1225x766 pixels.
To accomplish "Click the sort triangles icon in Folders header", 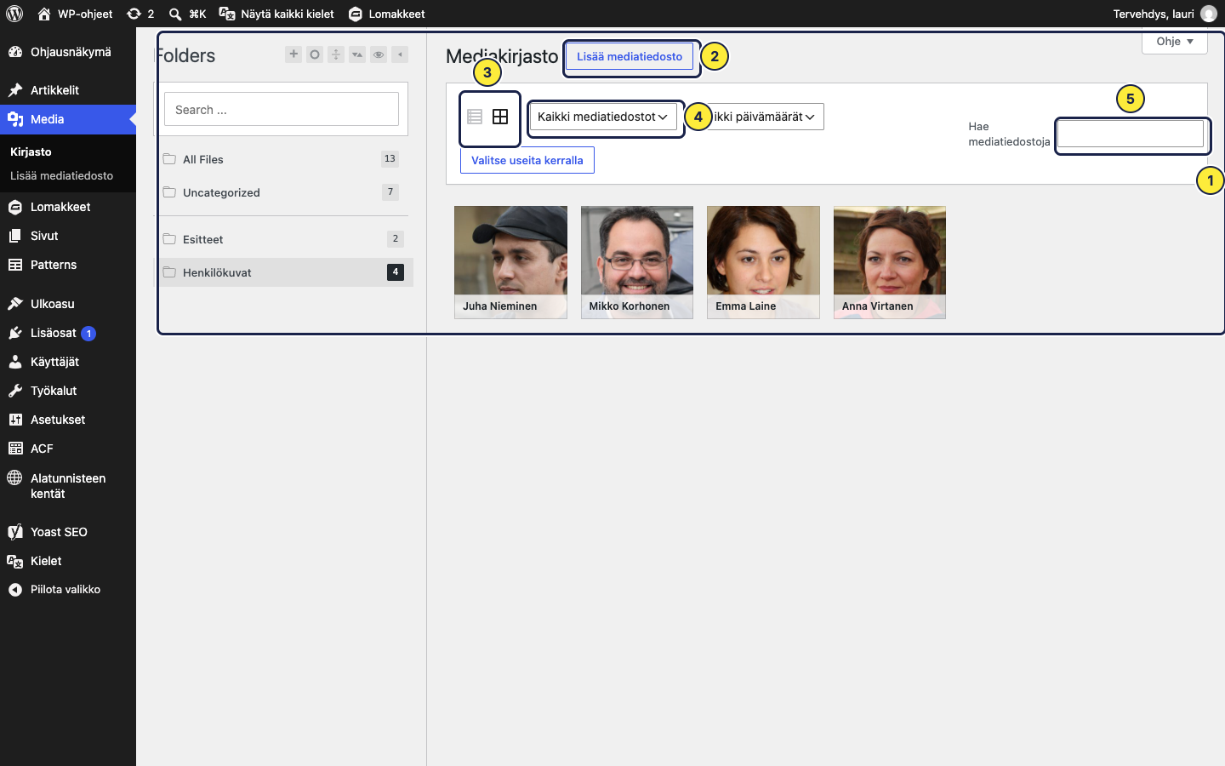I will pyautogui.click(x=357, y=54).
